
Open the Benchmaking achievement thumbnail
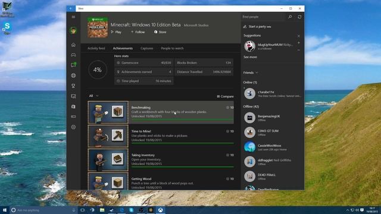108,112
